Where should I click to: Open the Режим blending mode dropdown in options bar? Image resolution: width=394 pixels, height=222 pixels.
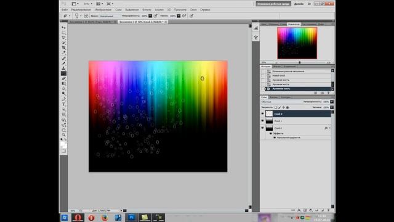(110, 16)
